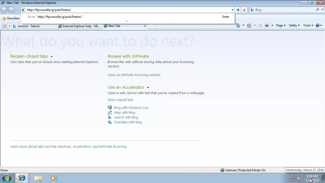Switch to chrome - Search tab
Viewport: 325px width, 183px height.
coord(34,26)
